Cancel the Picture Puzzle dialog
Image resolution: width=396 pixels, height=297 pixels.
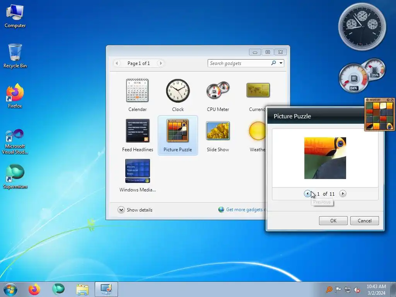coord(364,220)
